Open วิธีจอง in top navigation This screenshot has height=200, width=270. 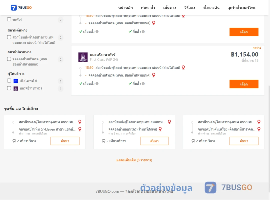pos(189,7)
